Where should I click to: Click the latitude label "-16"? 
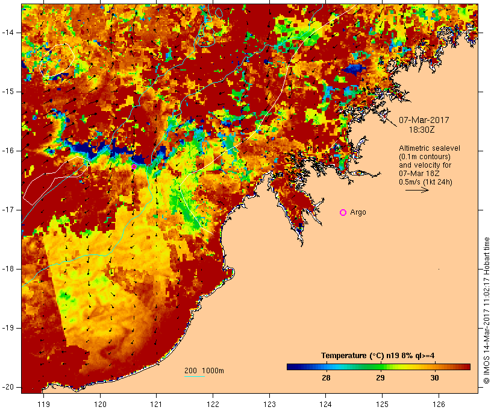point(8,151)
